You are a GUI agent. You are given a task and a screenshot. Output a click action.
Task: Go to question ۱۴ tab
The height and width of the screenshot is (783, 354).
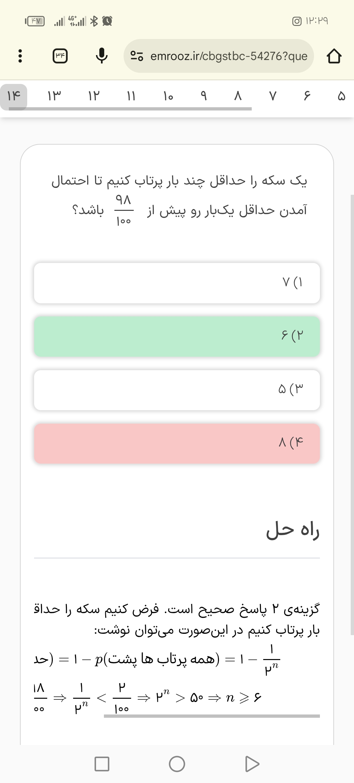coord(14,96)
